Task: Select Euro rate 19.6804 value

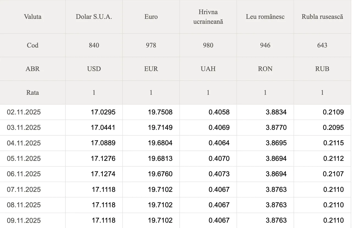Action: click(160, 143)
